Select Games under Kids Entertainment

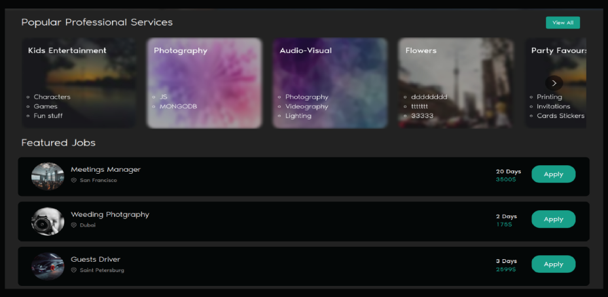pos(45,106)
